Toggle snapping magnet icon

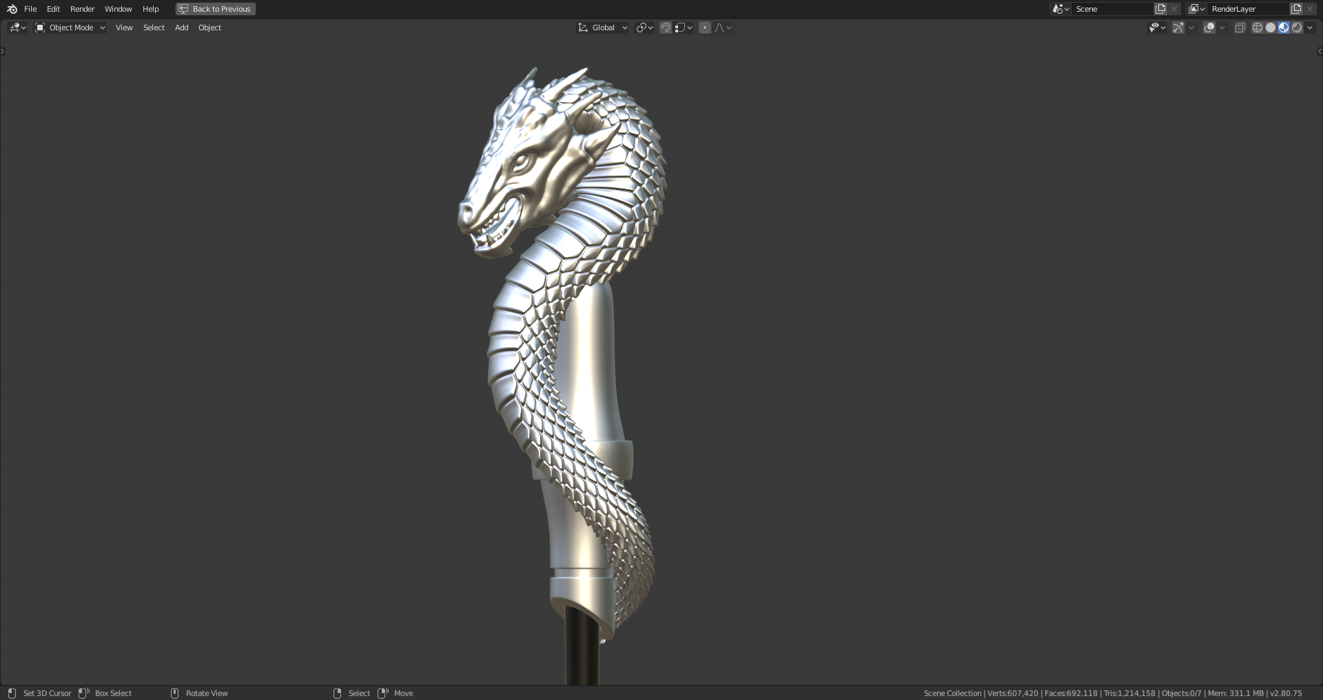666,28
